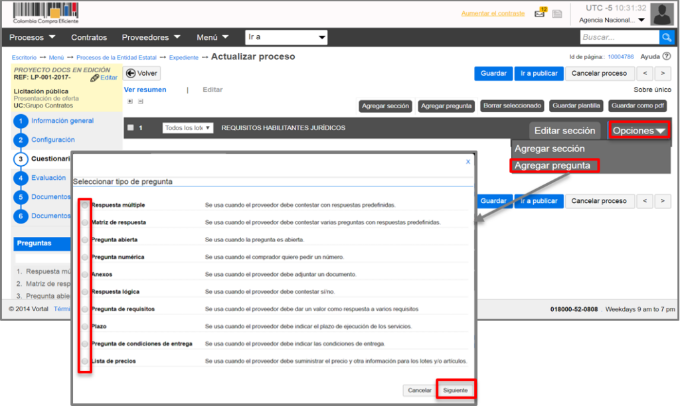This screenshot has height=406, width=680.
Task: Open the Procesos menu
Action: (32, 38)
